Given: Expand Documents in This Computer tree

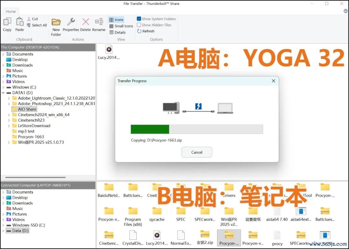Looking at the screenshot, I should click(x=3, y=54).
